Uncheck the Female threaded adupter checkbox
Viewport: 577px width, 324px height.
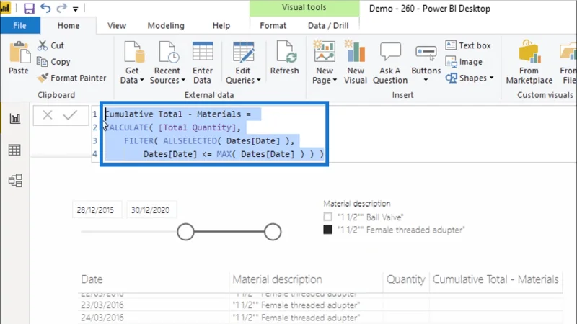328,230
